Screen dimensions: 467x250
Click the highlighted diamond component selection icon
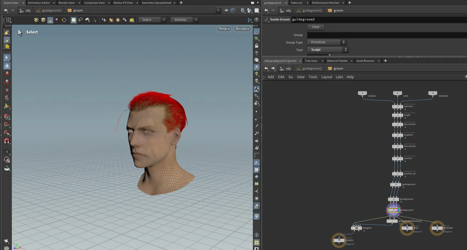[50, 20]
